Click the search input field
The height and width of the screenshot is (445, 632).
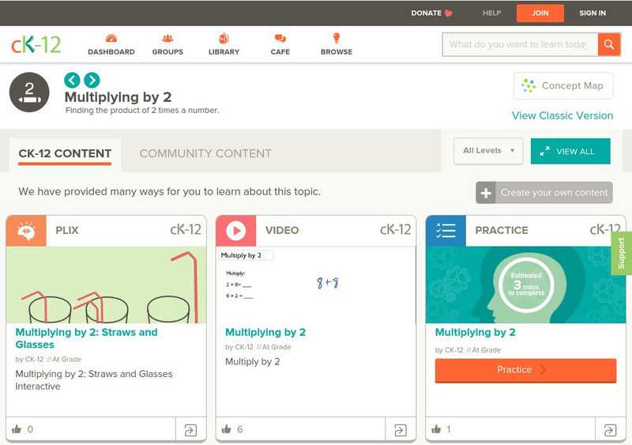coord(520,44)
